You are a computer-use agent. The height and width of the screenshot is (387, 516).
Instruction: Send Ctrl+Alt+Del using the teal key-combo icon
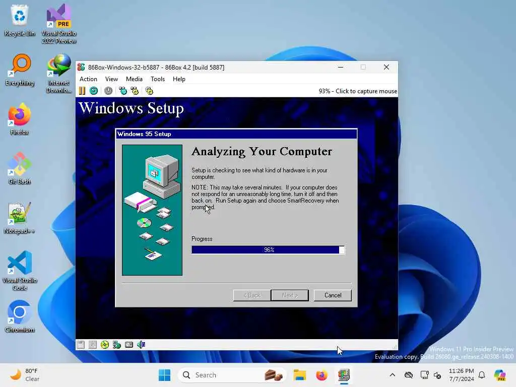[123, 91]
